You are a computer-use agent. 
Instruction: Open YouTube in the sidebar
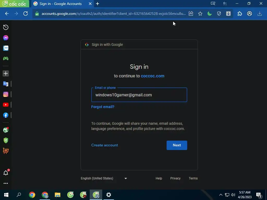(6, 105)
